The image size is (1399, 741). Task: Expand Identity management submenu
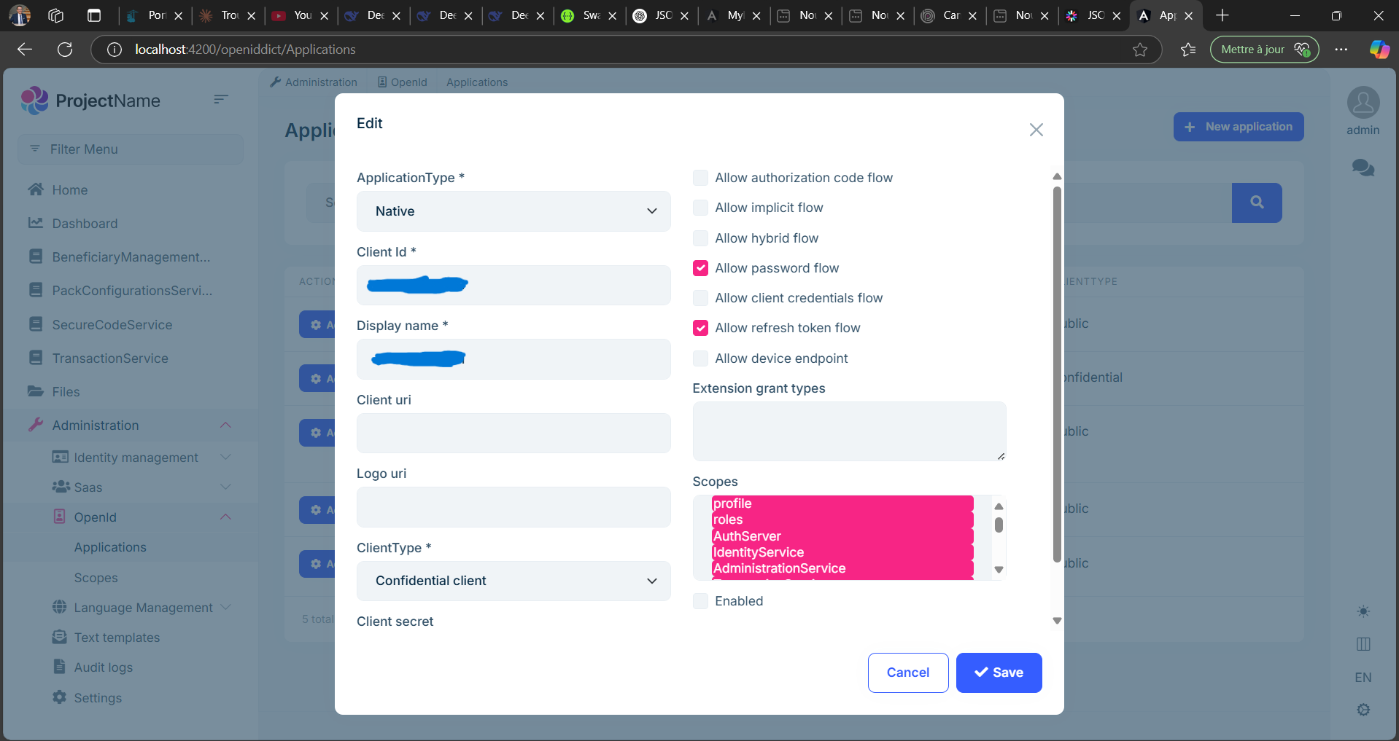click(136, 458)
